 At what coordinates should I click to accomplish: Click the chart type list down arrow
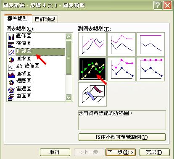tap(69, 97)
